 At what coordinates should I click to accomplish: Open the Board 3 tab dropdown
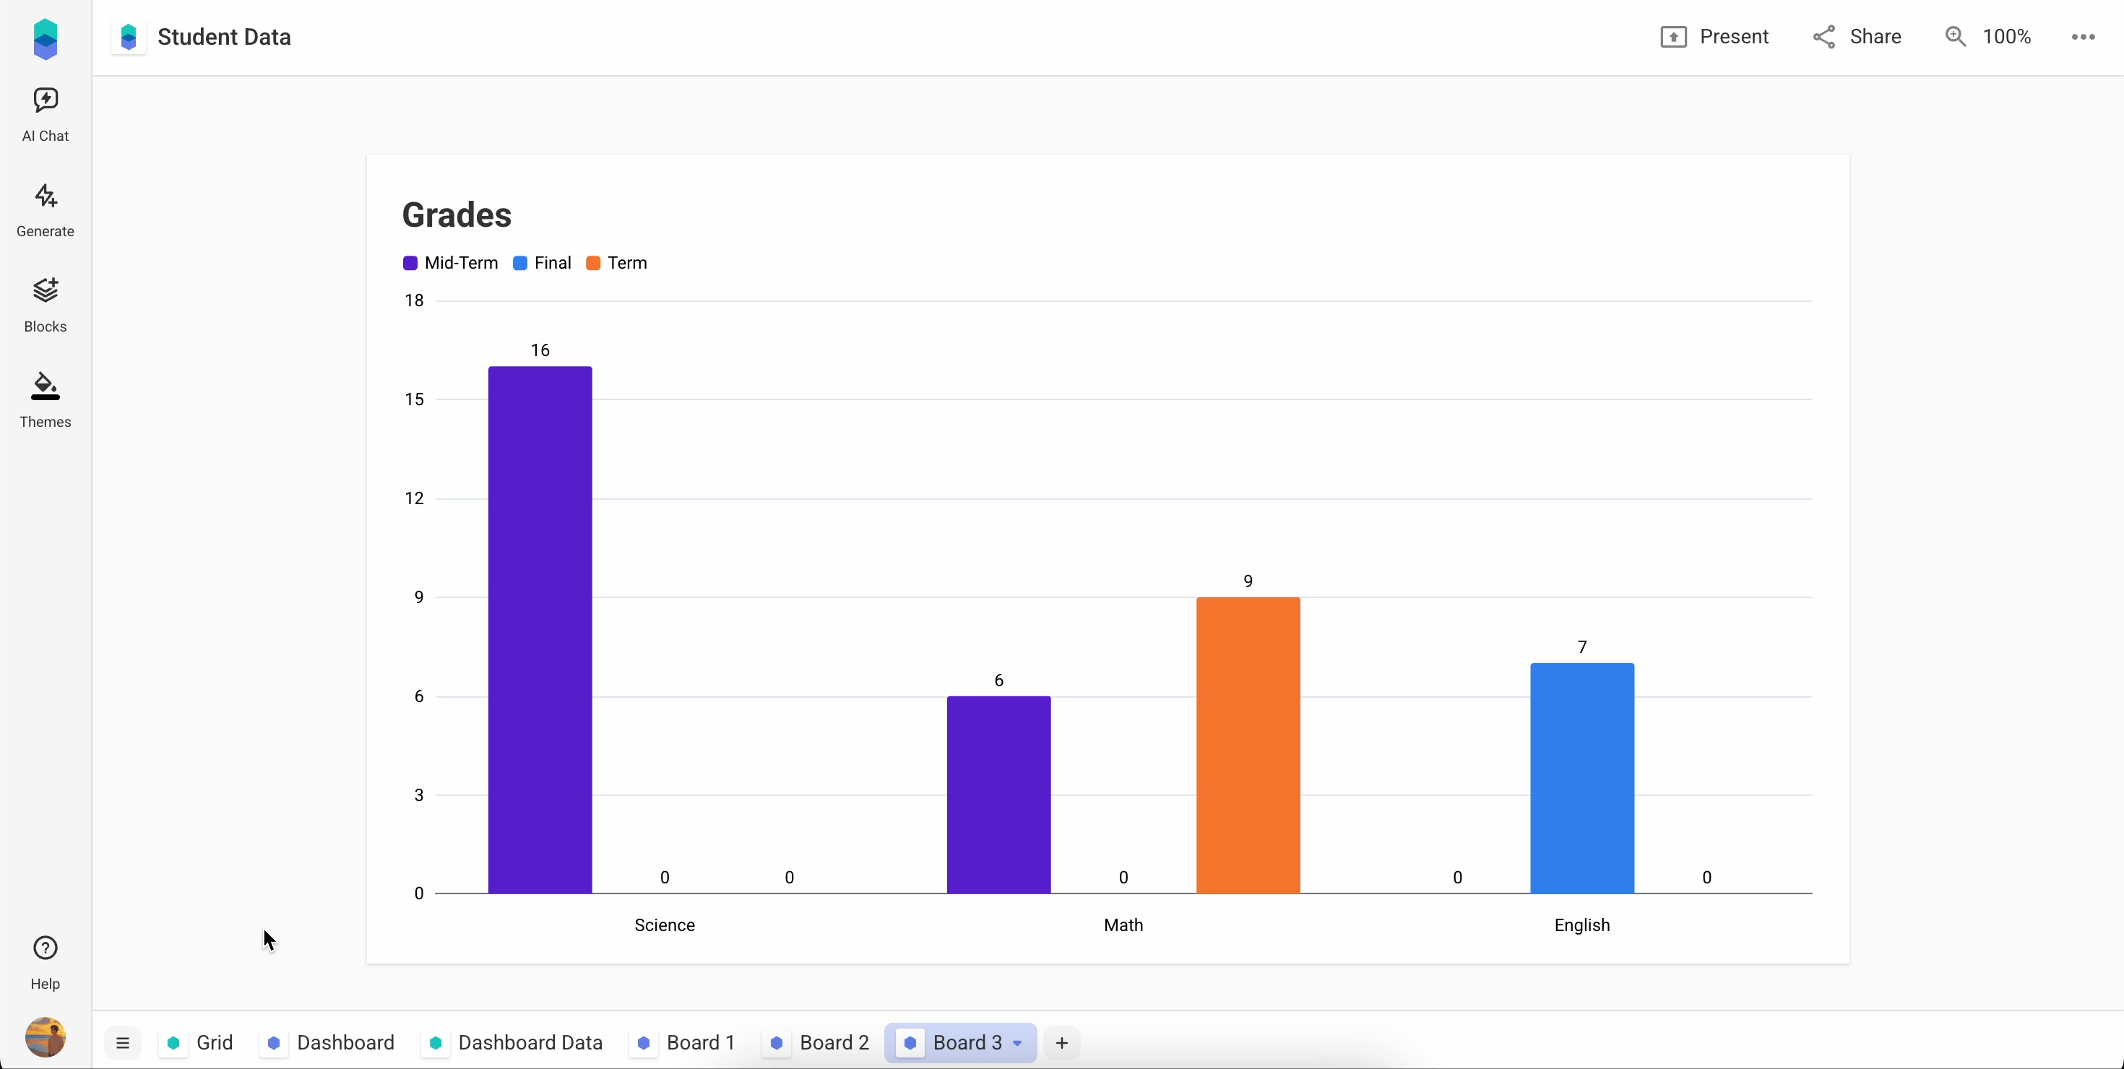(x=1016, y=1042)
